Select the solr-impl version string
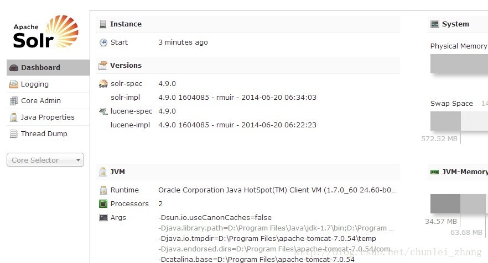Viewport: 488px width, 263px height. (237, 98)
